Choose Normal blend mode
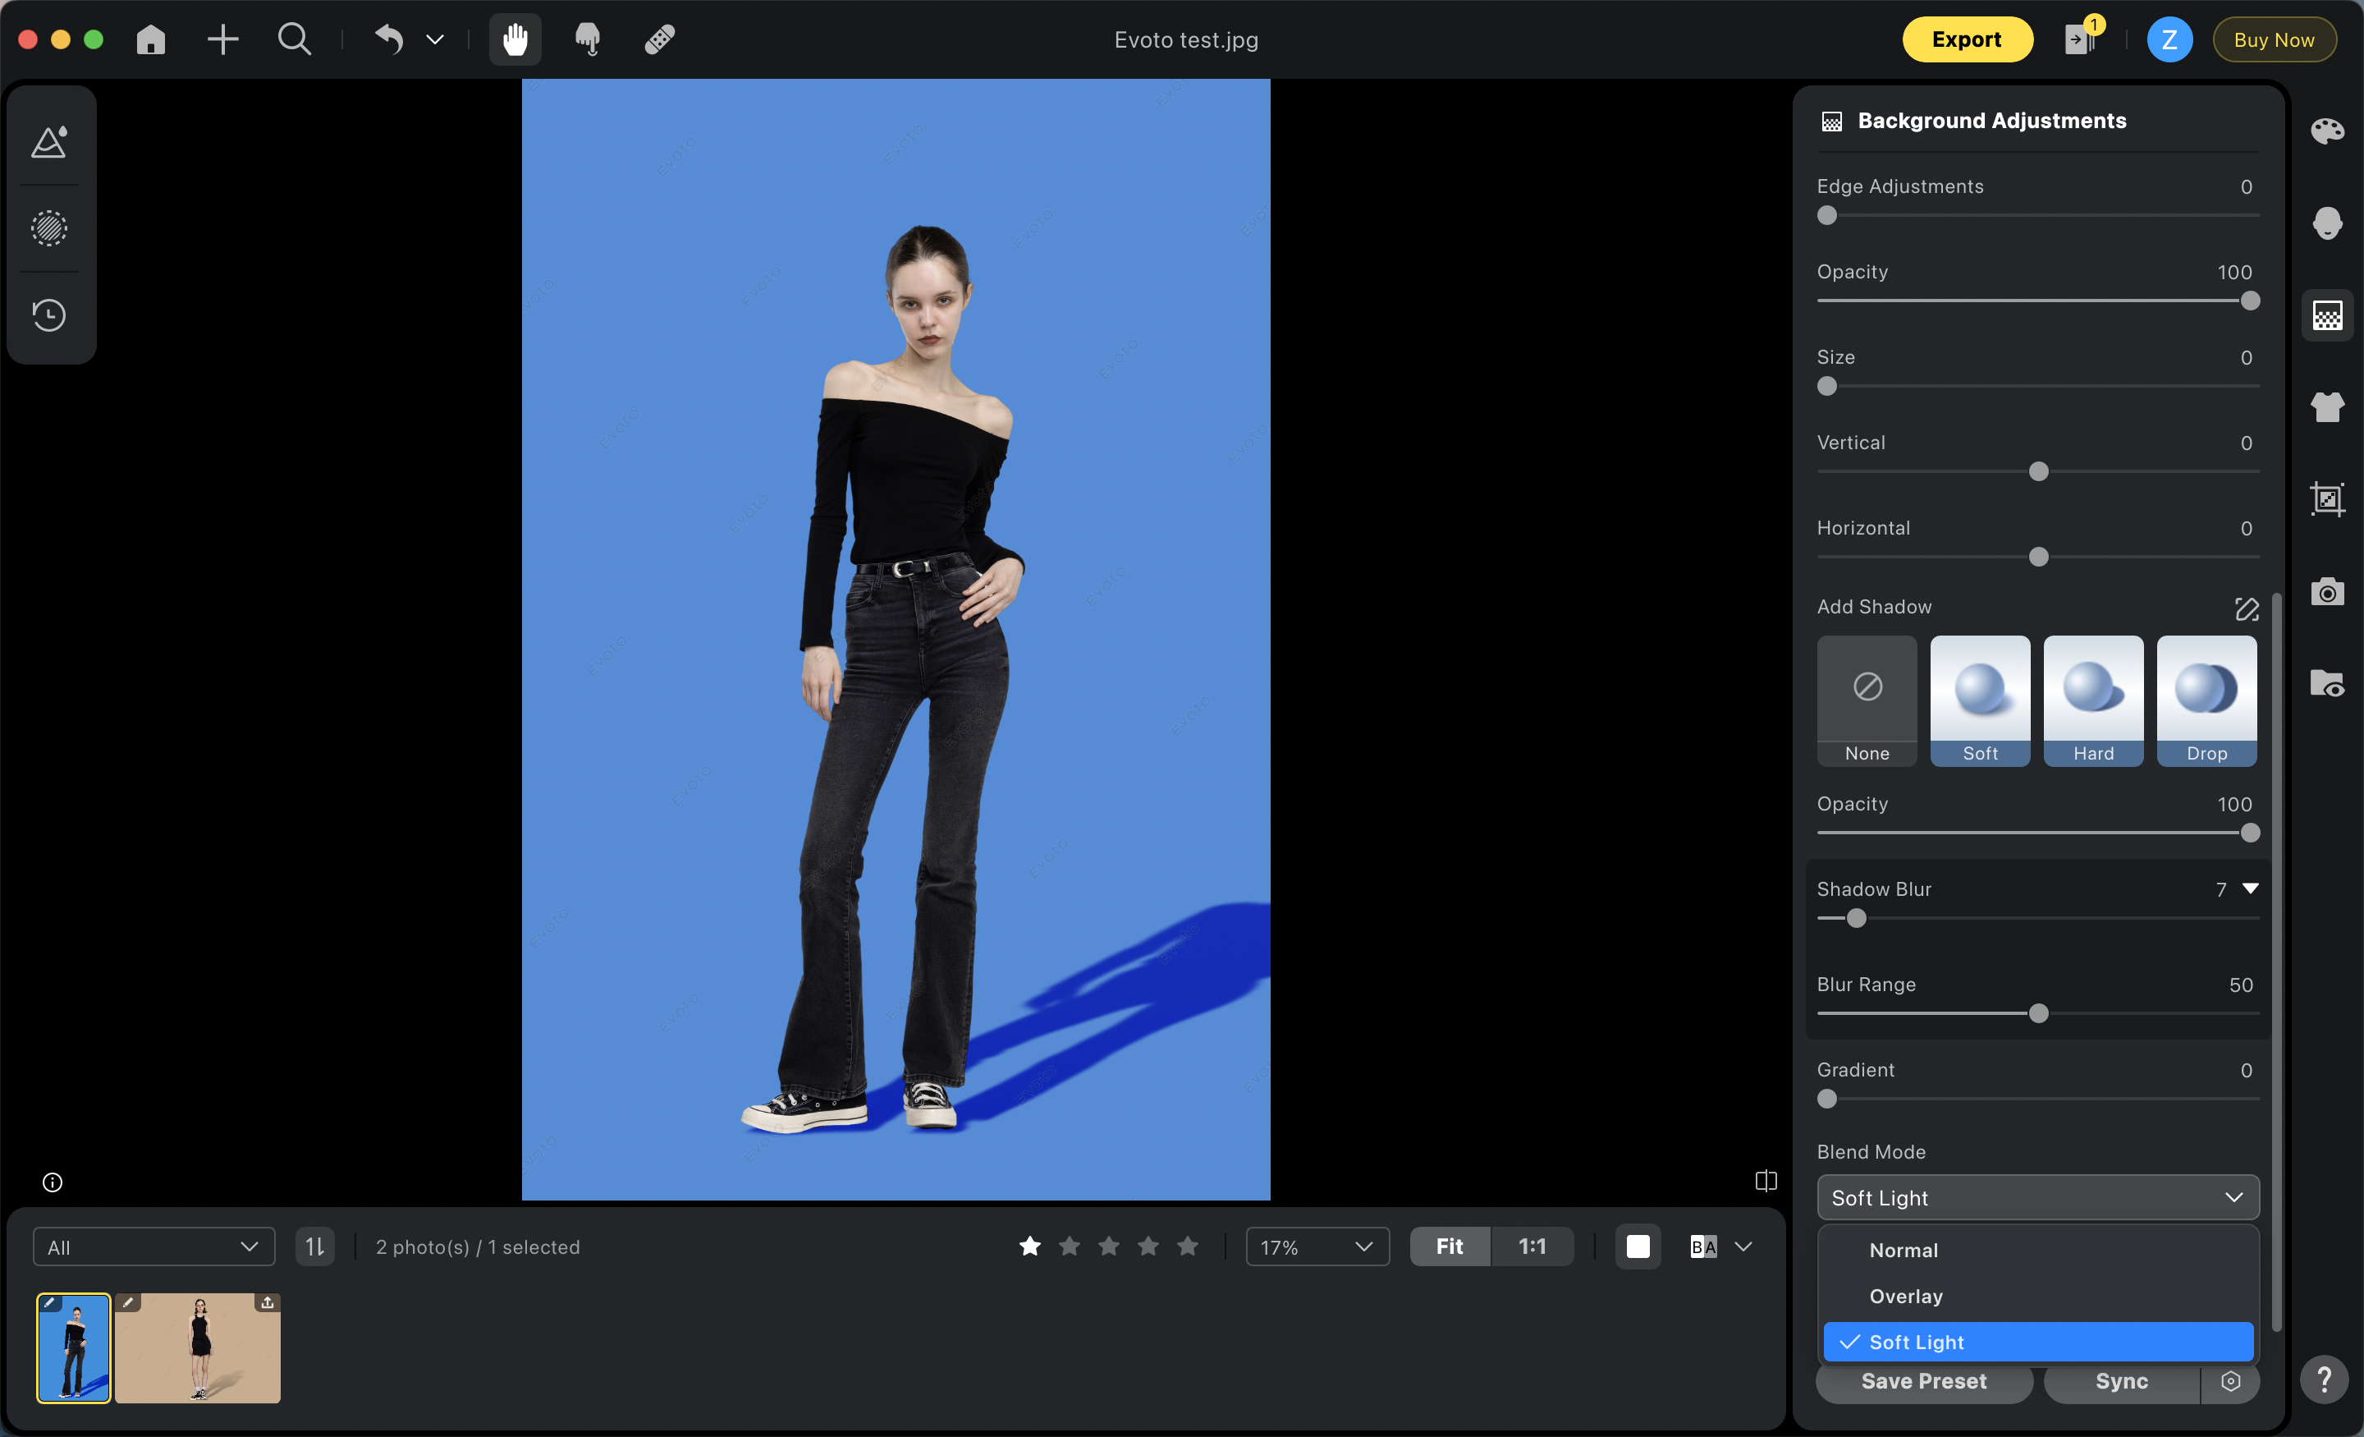The width and height of the screenshot is (2364, 1437). [x=2038, y=1250]
